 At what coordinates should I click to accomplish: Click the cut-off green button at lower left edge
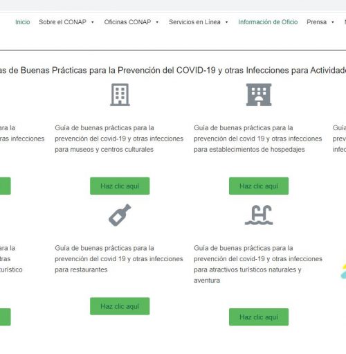pos(5,317)
